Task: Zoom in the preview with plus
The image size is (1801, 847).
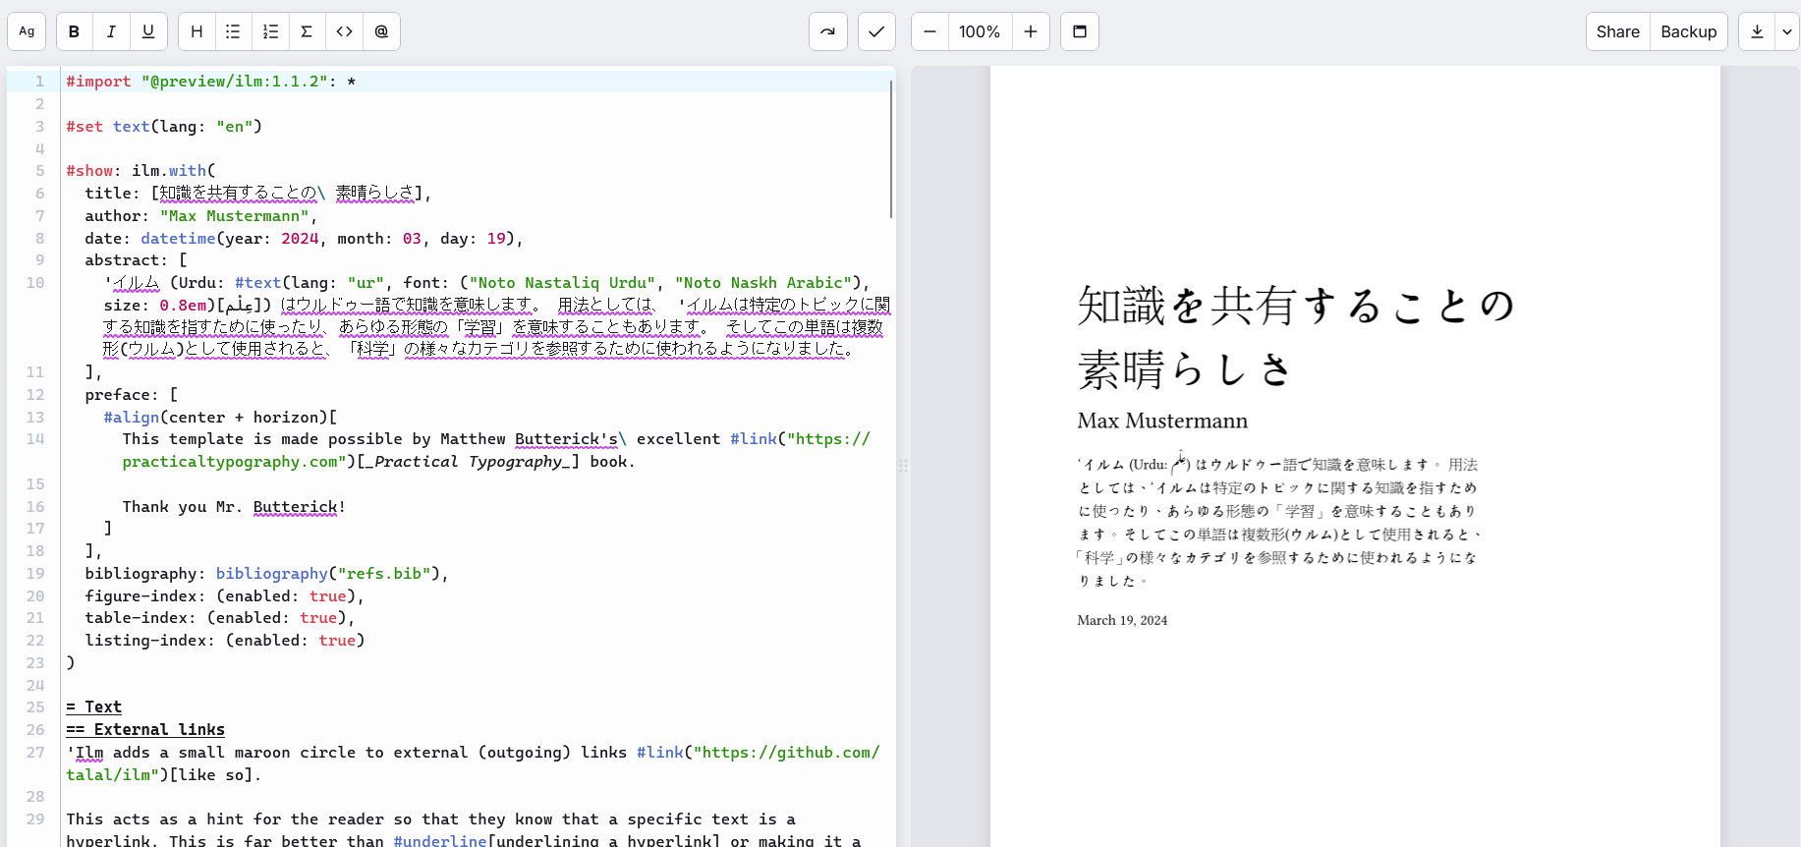Action: click(x=1031, y=31)
